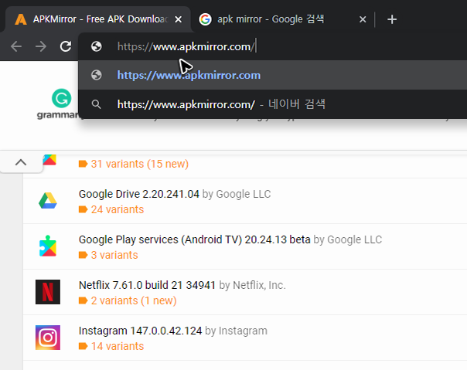Open the 3 variants link
The height and width of the screenshot is (370, 467).
[x=114, y=255]
